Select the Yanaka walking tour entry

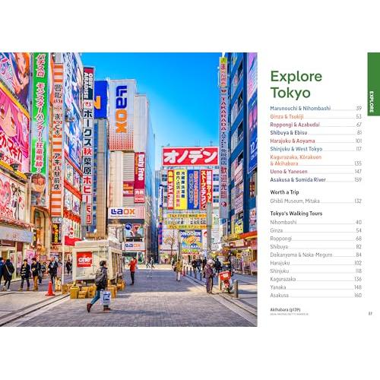315,287
